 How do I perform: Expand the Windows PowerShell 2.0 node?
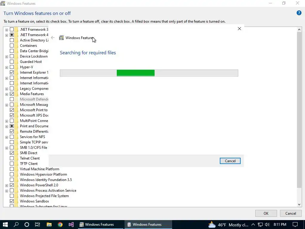(7, 185)
